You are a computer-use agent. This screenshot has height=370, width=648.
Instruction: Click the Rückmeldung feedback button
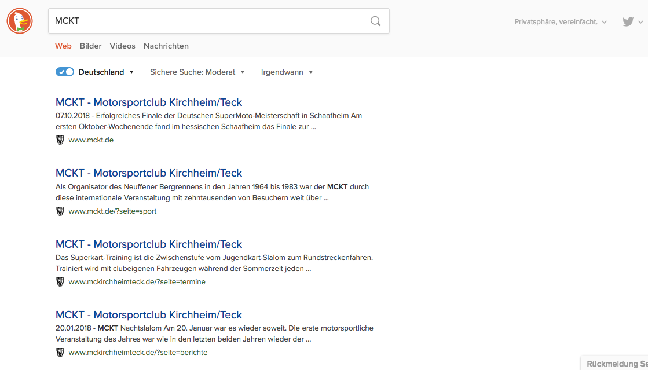click(614, 364)
